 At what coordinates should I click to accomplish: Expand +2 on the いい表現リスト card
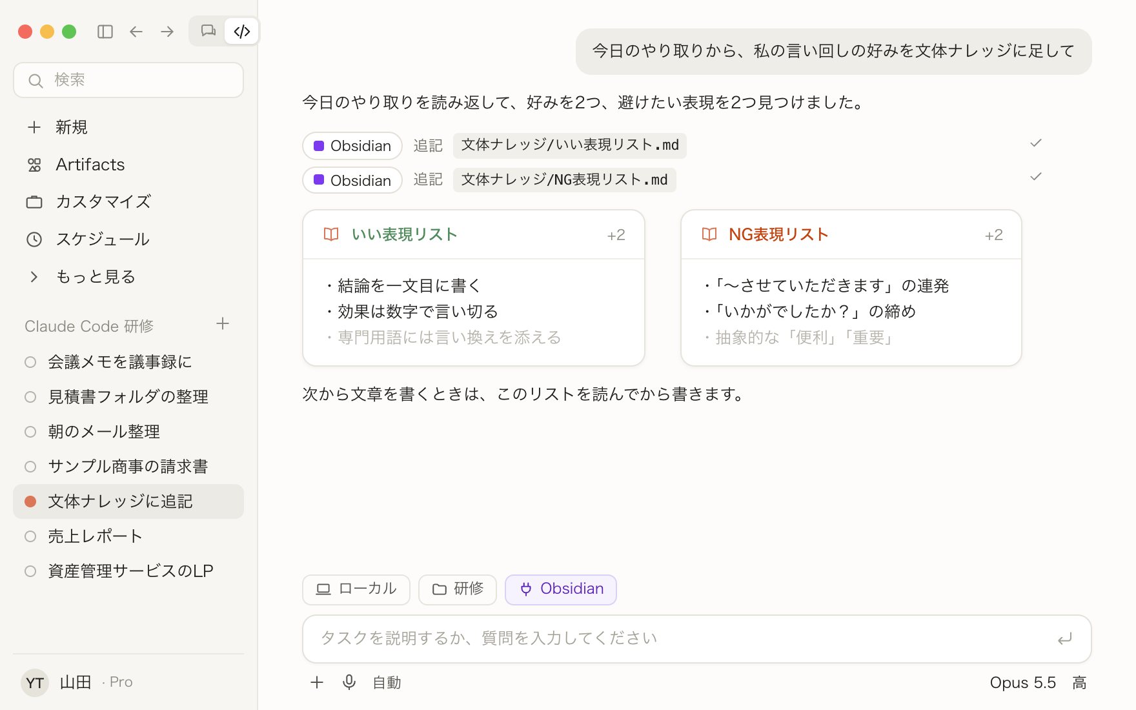[x=616, y=235]
